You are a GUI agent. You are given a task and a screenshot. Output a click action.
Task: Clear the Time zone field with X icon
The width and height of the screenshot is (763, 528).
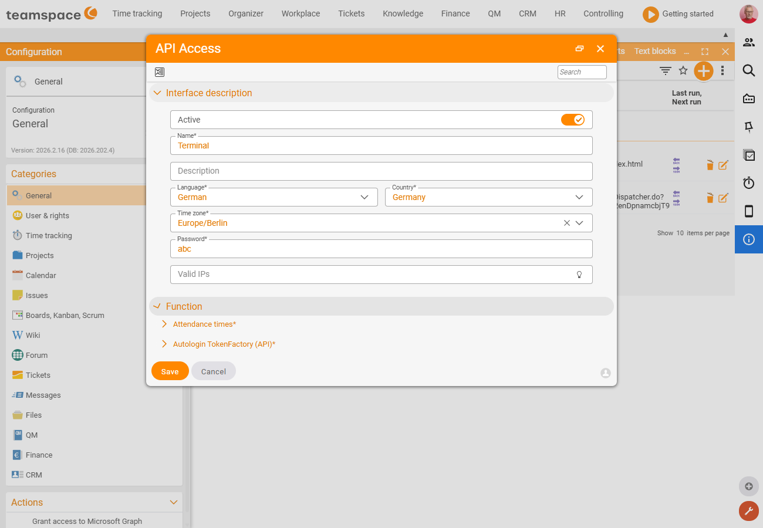point(567,223)
